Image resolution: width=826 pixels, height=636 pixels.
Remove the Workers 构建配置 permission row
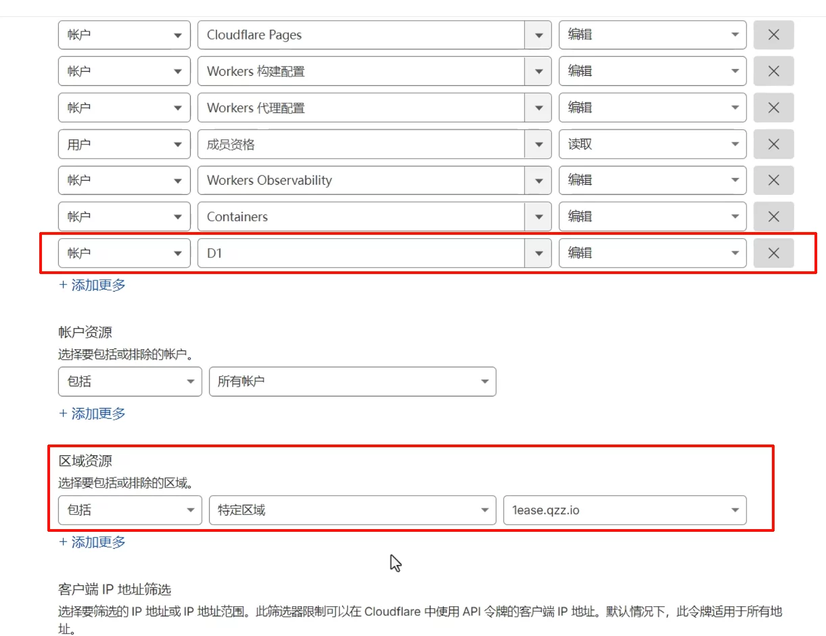(x=773, y=70)
